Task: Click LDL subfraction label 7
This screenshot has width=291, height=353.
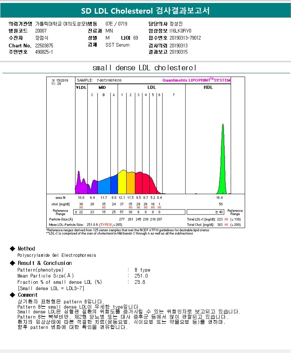Action: tap(174, 95)
